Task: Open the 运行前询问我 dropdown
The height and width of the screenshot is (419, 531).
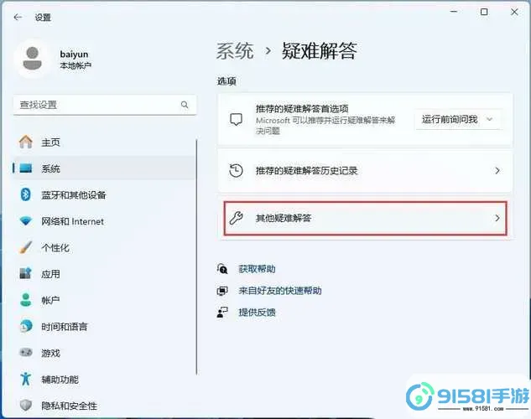Action: click(x=458, y=120)
